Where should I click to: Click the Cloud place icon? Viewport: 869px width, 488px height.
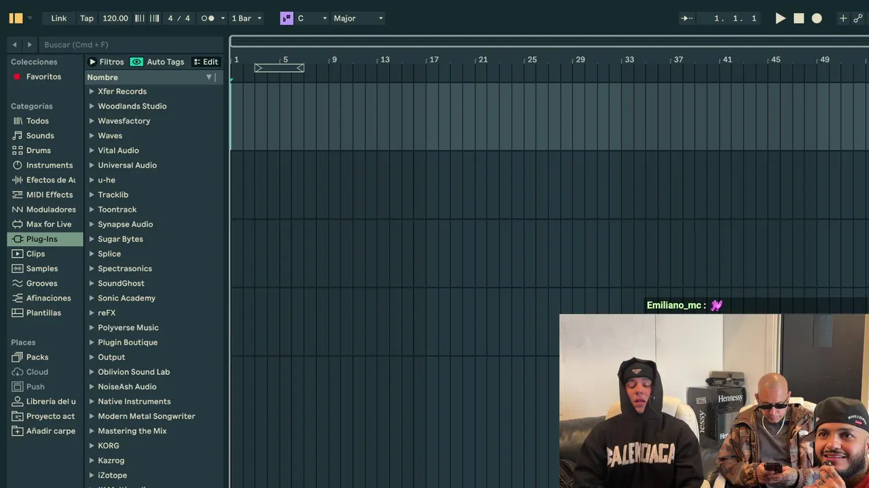18,372
